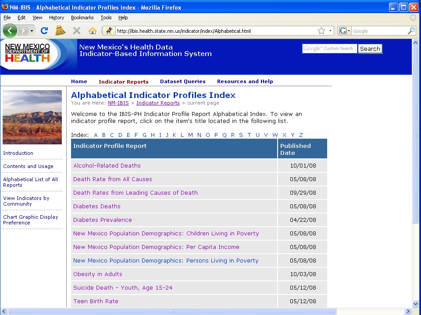The width and height of the screenshot is (421, 315).
Task: Click the Firefox title bar icon
Action: tap(5, 7)
